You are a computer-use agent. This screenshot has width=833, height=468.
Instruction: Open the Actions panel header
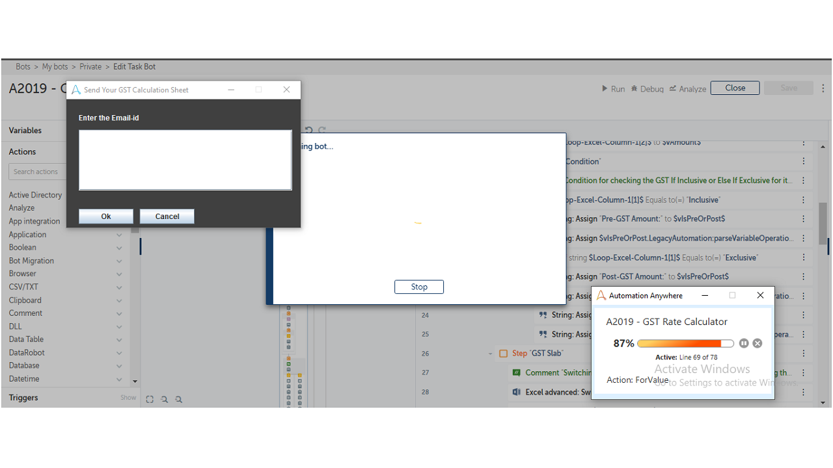point(23,151)
